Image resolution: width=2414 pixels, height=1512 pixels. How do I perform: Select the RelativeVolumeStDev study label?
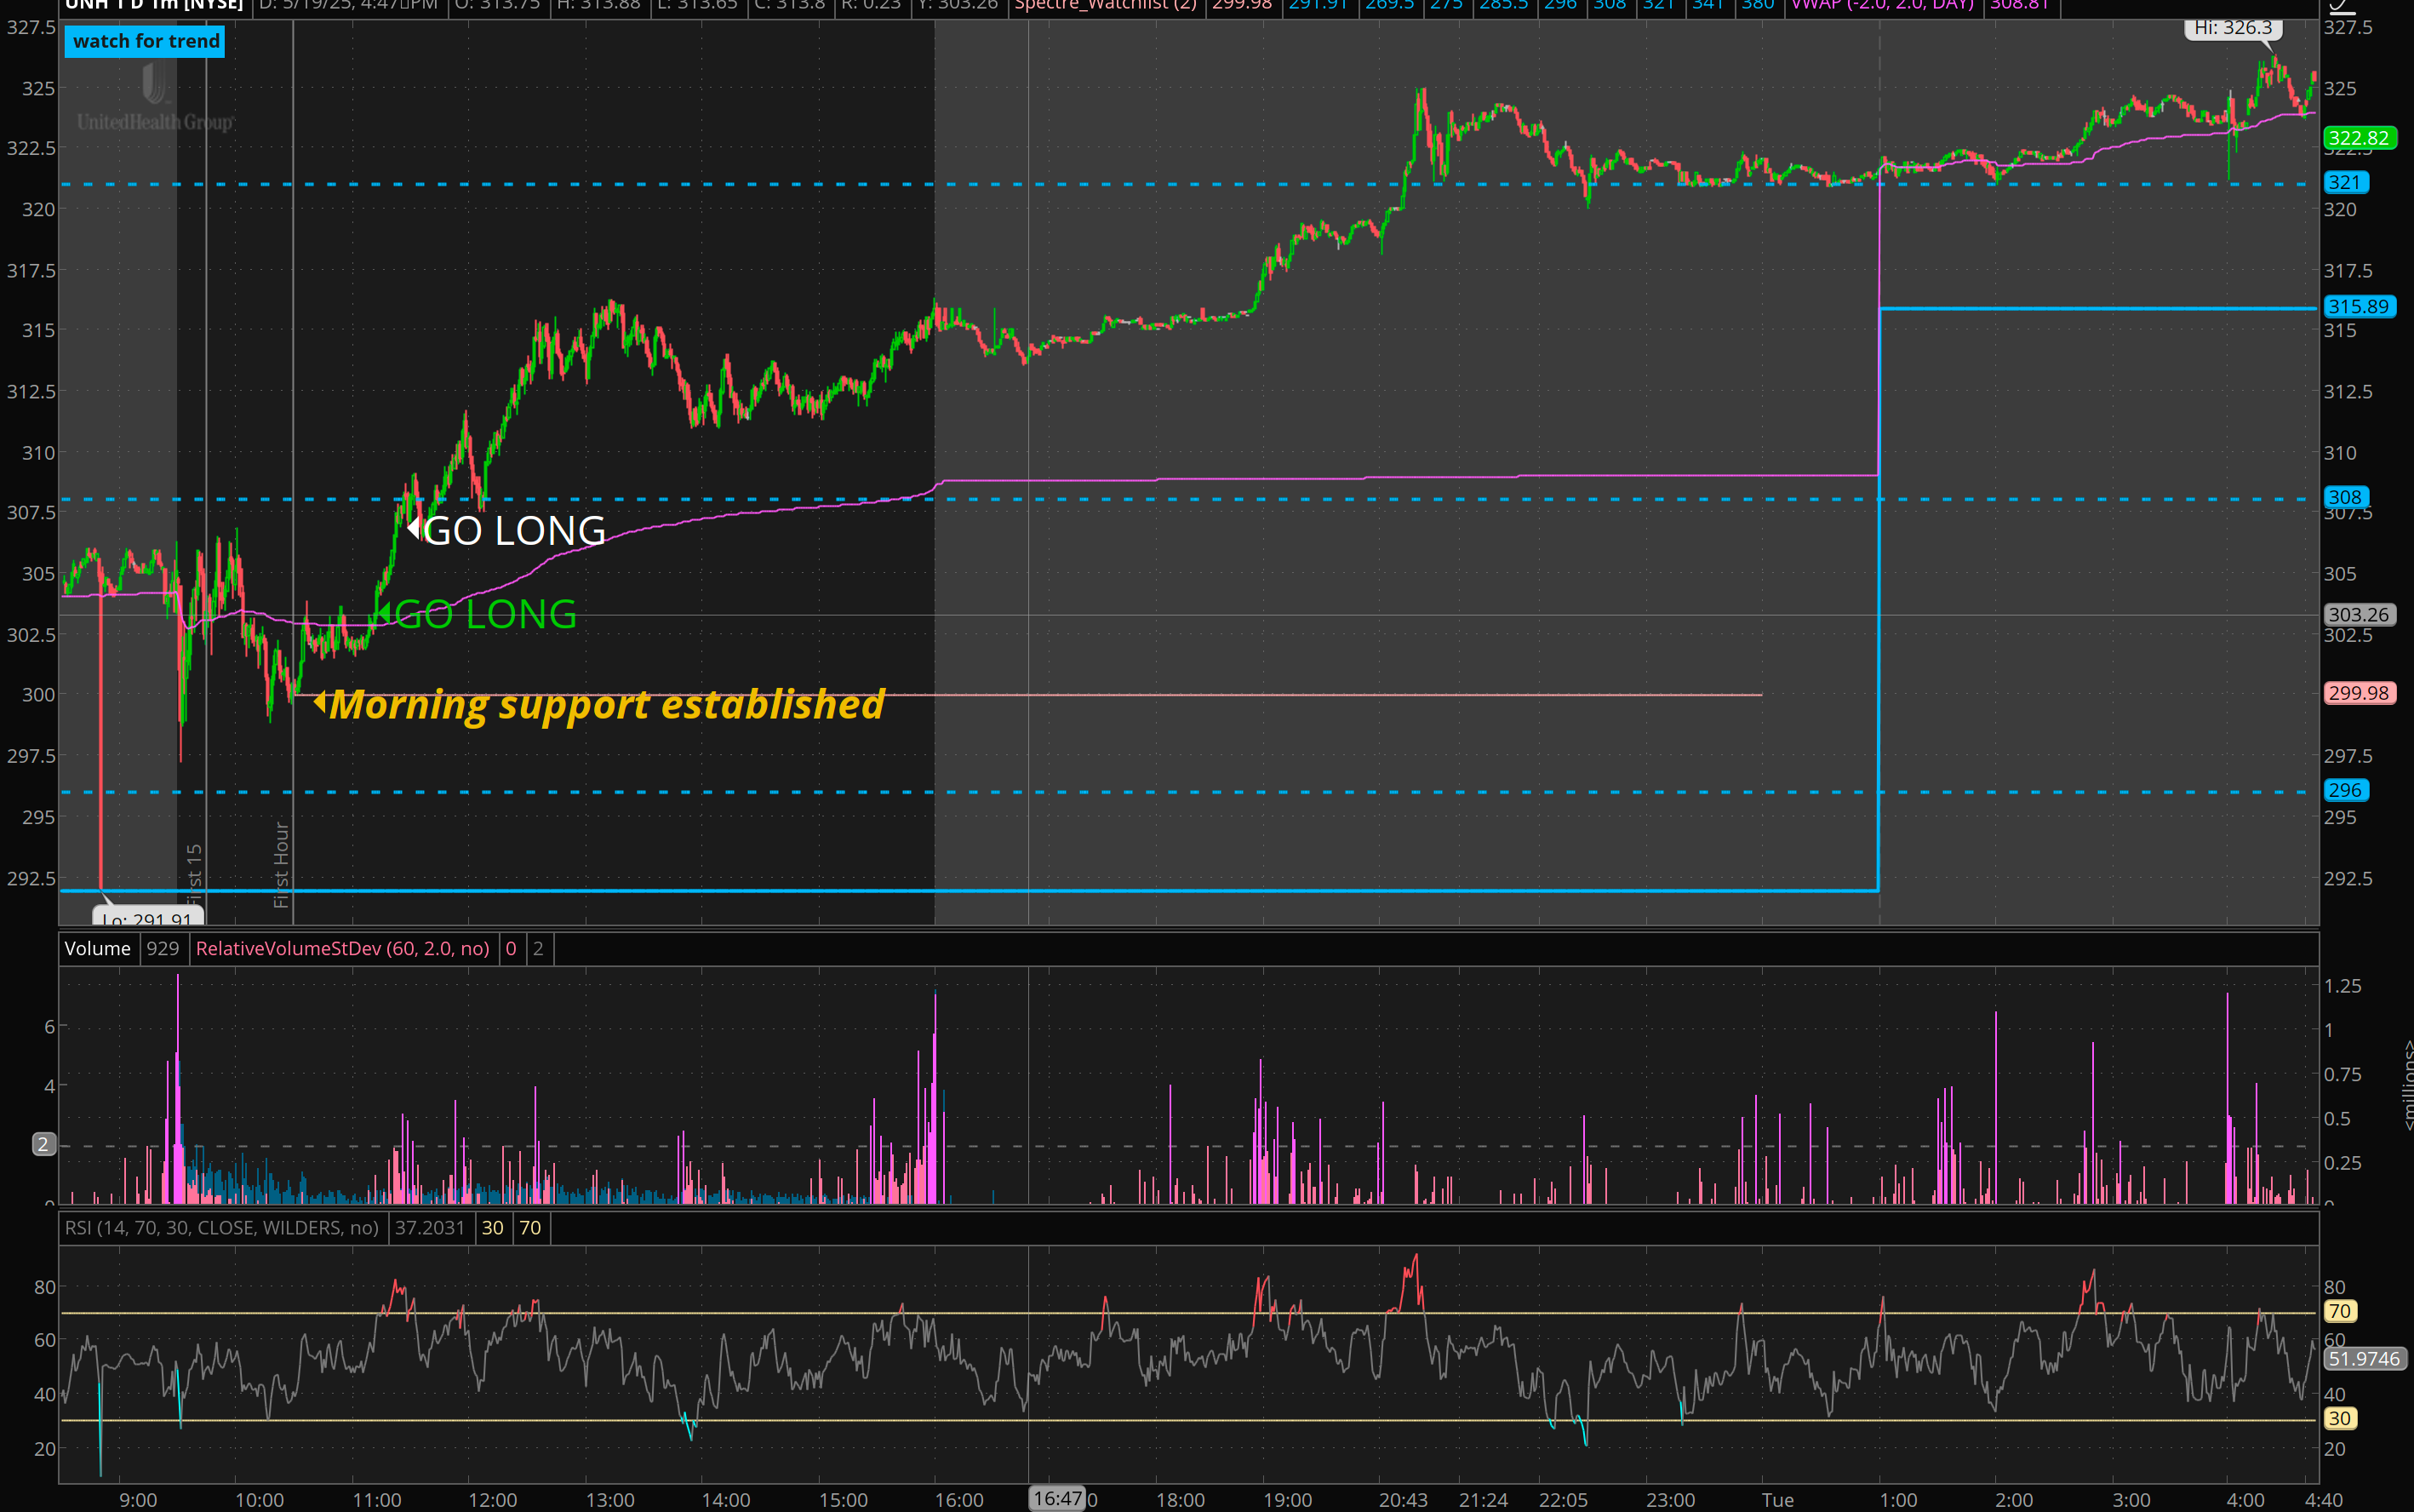(342, 948)
